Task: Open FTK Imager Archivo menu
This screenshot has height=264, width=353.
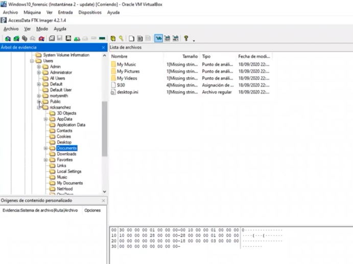Action: click(x=11, y=29)
